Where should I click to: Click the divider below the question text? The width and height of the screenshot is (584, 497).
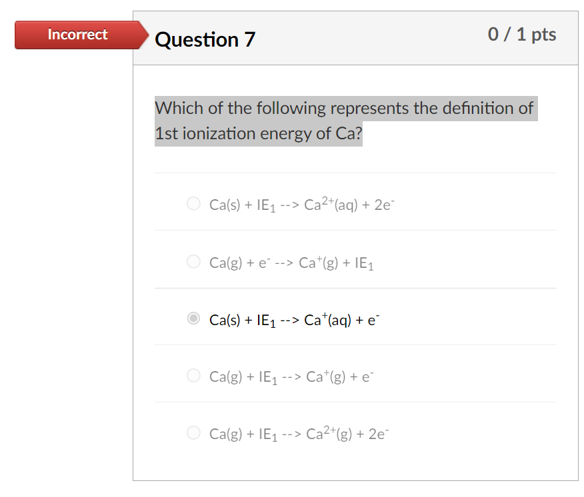point(355,173)
